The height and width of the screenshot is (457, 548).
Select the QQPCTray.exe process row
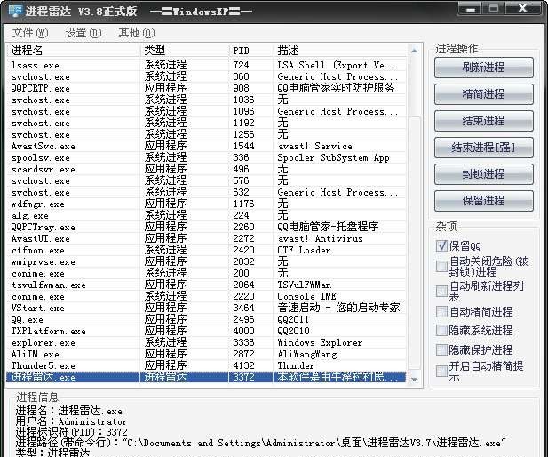point(206,227)
